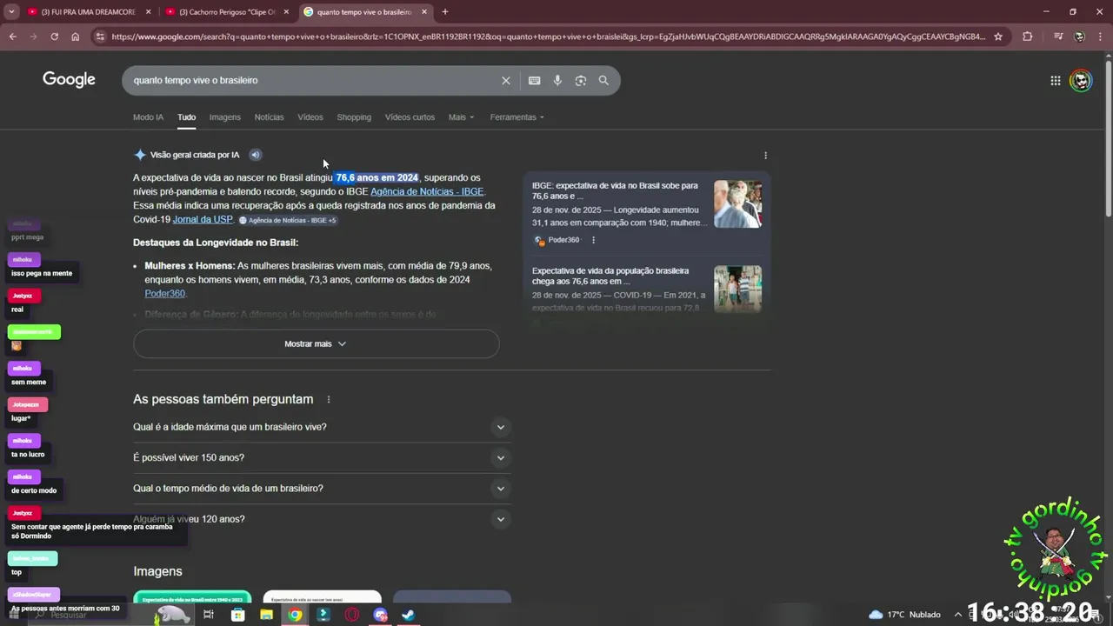Click the Google logo
Viewport: 1113px width, 626px height.
point(69,80)
